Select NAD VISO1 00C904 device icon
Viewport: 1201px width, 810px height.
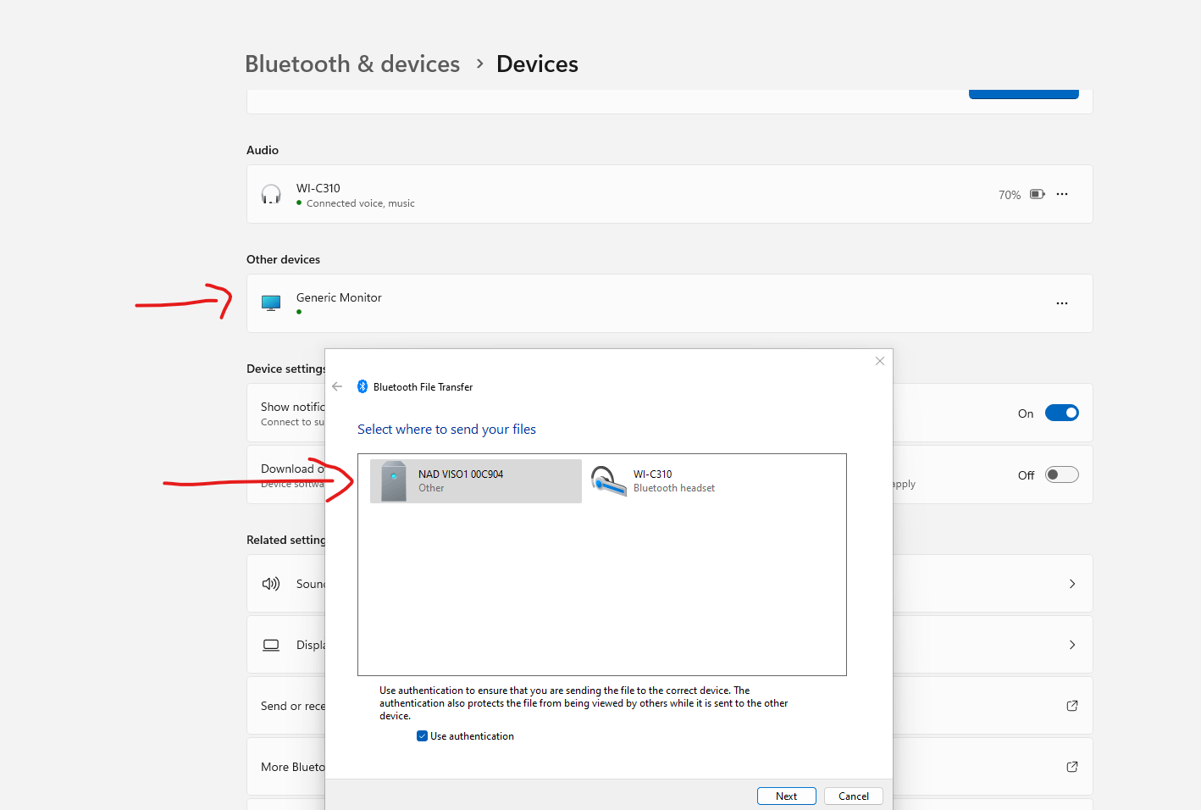click(x=394, y=481)
